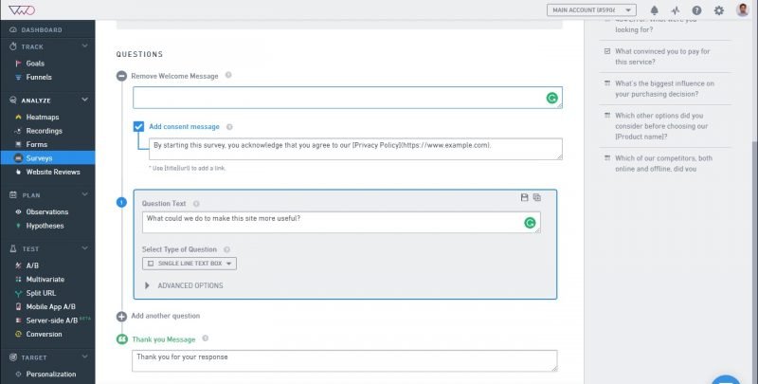The height and width of the screenshot is (384, 758).
Task: Click Grammarly icon in question text field
Action: tap(530, 223)
